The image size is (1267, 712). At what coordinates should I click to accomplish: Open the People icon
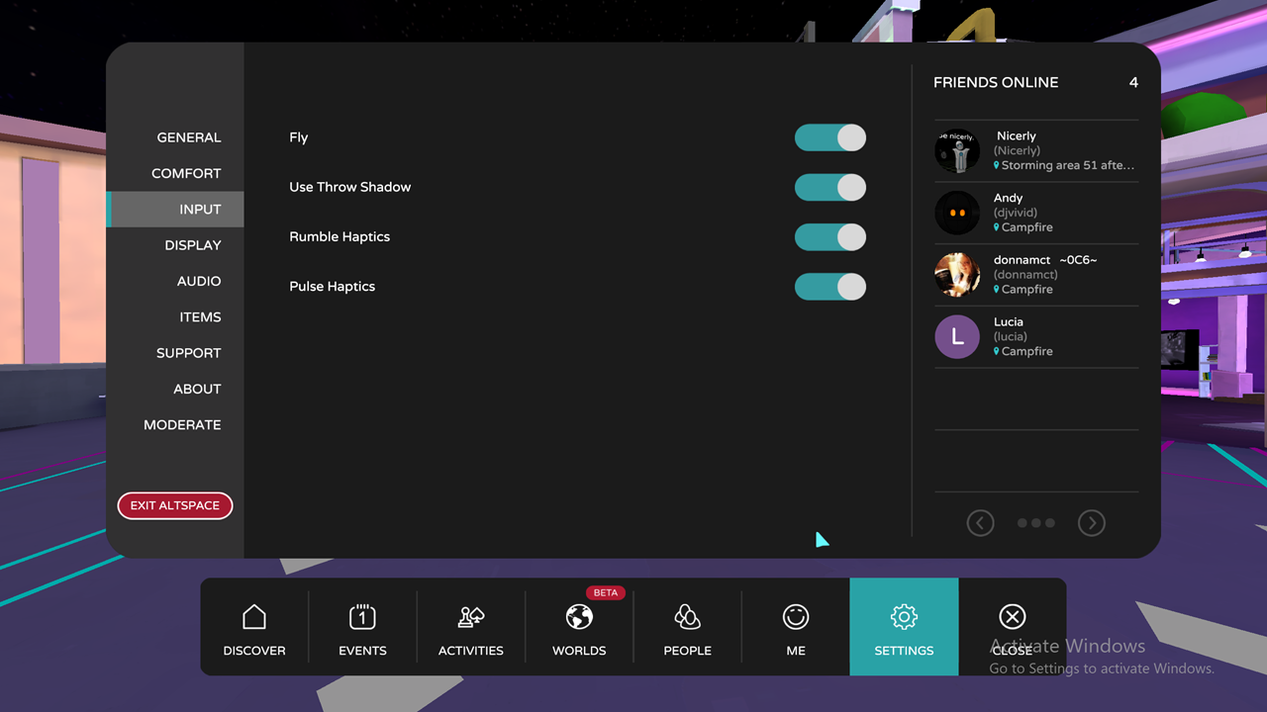click(687, 617)
